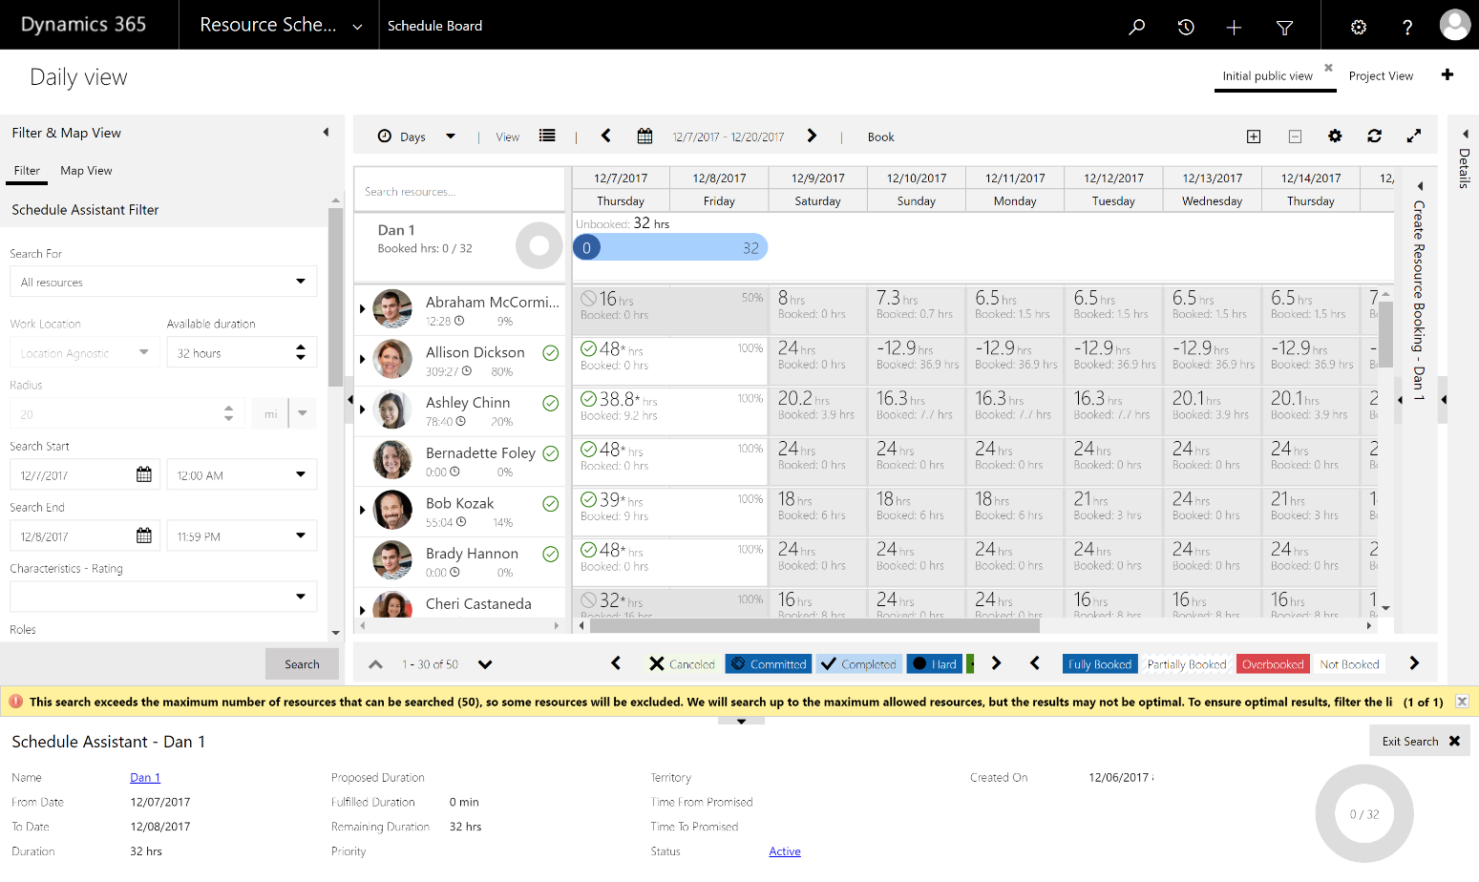Click the search magnifier icon in header
This screenshot has width=1479, height=882.
(x=1136, y=27)
